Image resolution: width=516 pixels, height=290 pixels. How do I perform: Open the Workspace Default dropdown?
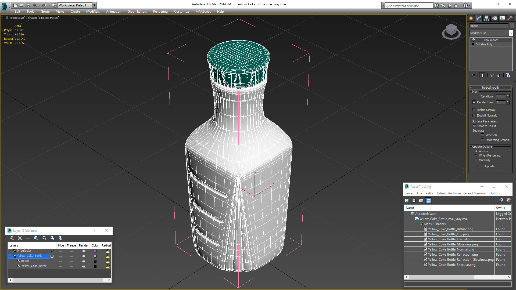point(75,5)
